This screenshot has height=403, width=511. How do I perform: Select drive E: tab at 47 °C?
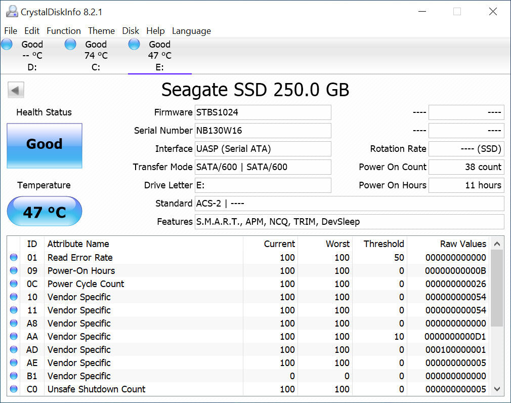[x=160, y=55]
